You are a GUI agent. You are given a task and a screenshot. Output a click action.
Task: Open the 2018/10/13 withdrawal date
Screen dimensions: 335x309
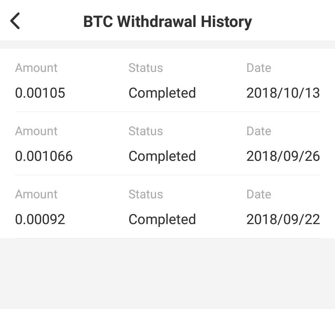pos(283,93)
